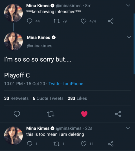Unlike the Playoff C tweet via red heart
135x151 pixels.
coord(84,114)
